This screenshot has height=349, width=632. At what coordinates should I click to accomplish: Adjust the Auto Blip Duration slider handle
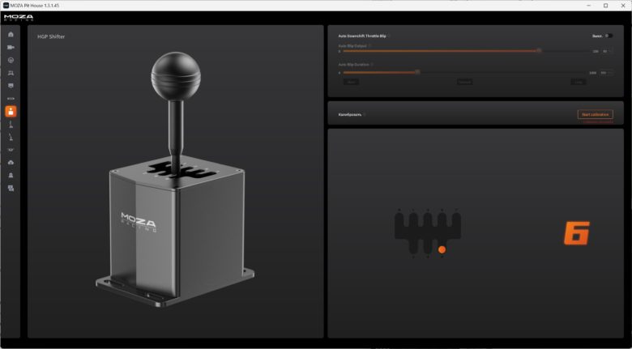click(417, 72)
